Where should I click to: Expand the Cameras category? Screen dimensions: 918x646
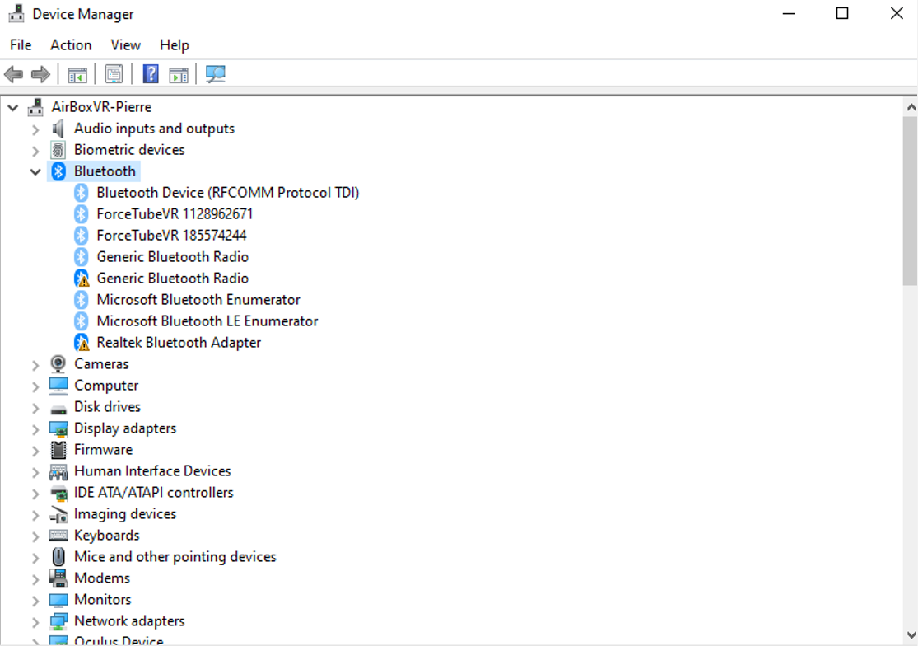[x=35, y=364]
